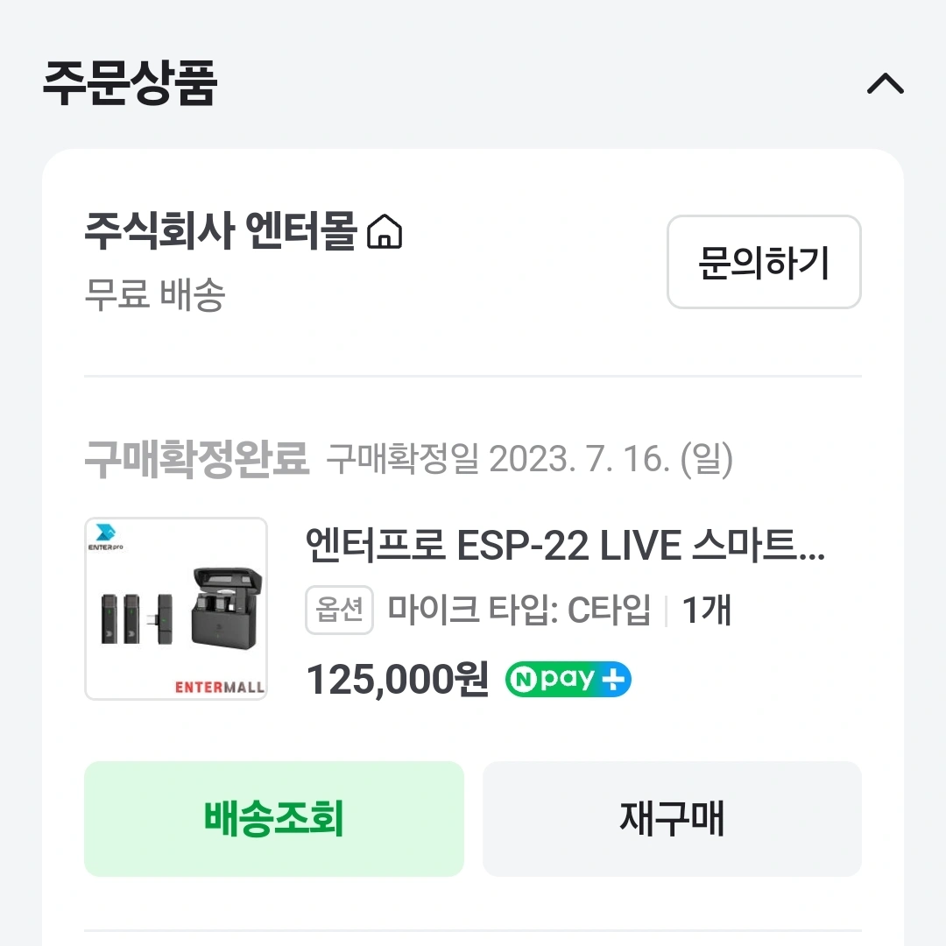946x946 pixels.
Task: Tap the 구매확정일 2023. 7. 16. date
Action: (x=529, y=459)
